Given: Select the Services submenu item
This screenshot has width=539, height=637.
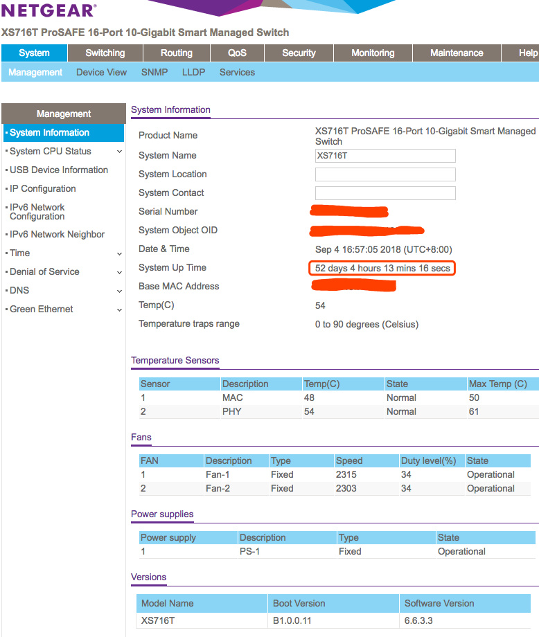Looking at the screenshot, I should [237, 72].
